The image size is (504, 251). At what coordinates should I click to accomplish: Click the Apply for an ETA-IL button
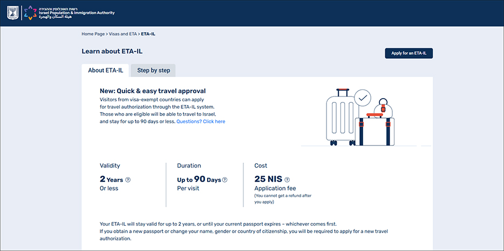(x=409, y=53)
